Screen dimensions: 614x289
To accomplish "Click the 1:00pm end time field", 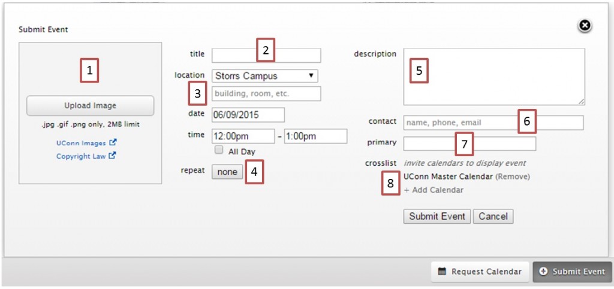I will pos(315,136).
